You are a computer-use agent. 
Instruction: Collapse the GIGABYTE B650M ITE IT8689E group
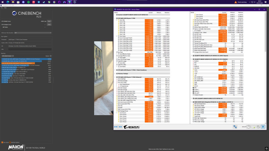191,59
